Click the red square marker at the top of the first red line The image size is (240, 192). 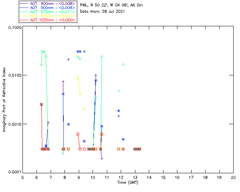point(41,104)
